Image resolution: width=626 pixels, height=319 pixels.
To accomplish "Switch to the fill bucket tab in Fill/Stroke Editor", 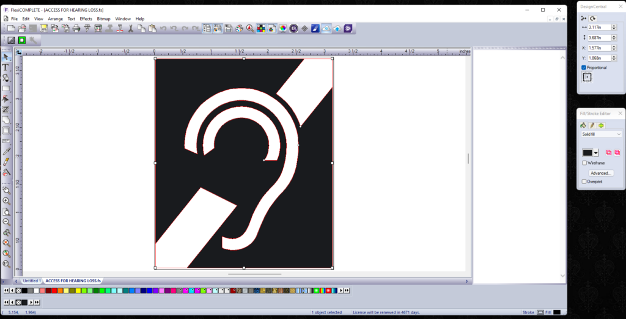I will pos(584,125).
